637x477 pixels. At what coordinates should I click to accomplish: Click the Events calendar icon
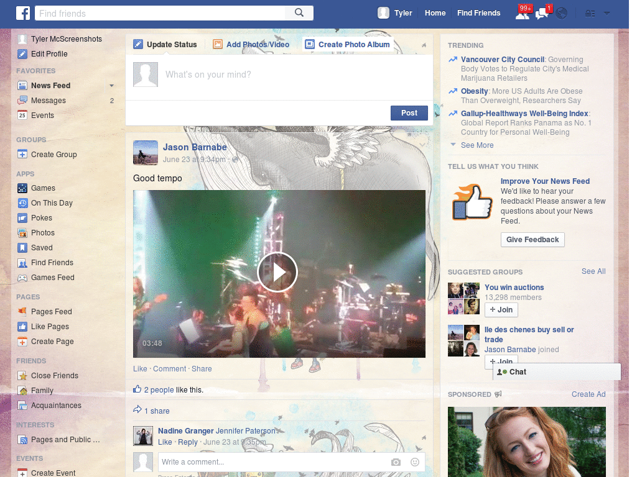[22, 115]
